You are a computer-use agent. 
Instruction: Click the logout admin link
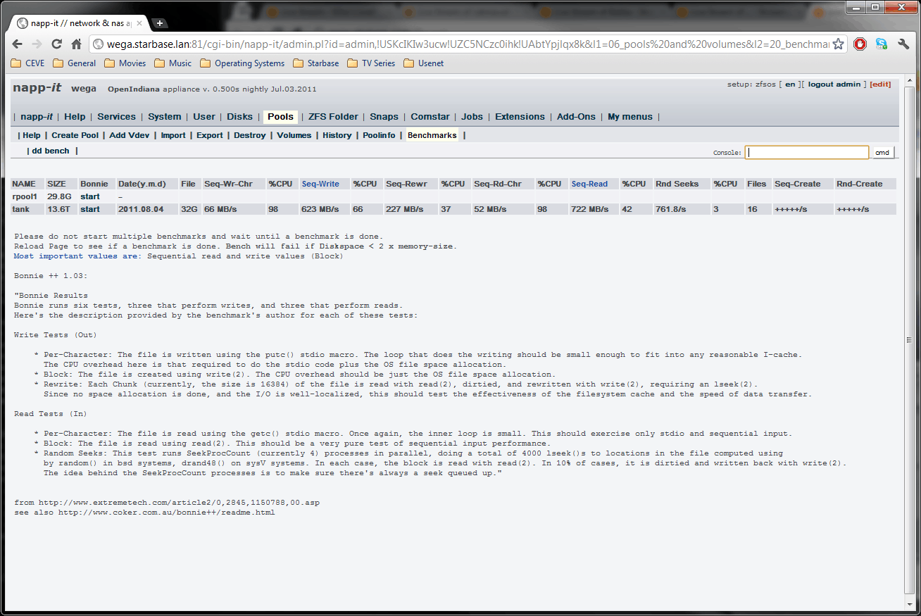click(x=834, y=84)
